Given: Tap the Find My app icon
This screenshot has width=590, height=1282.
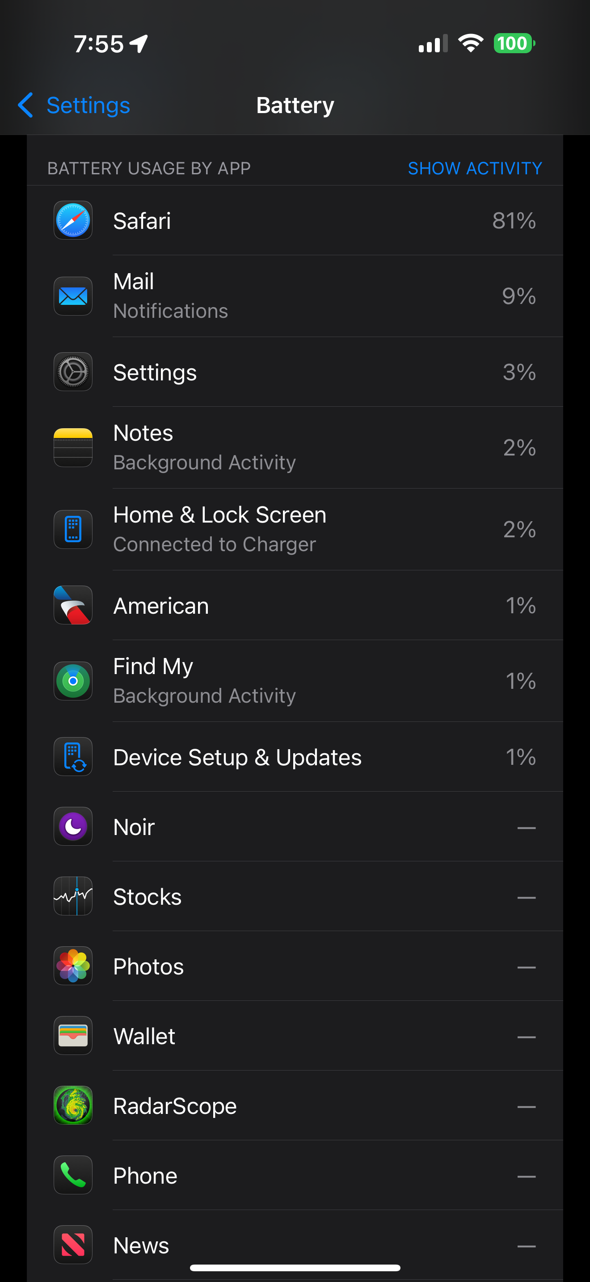Looking at the screenshot, I should point(73,681).
